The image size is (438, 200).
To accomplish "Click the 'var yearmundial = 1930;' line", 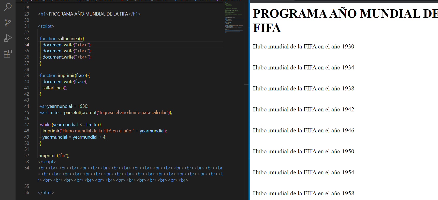I will pos(64,106).
